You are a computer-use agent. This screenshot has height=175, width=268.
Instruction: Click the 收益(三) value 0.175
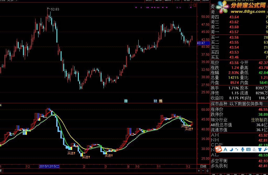click(x=234, y=98)
